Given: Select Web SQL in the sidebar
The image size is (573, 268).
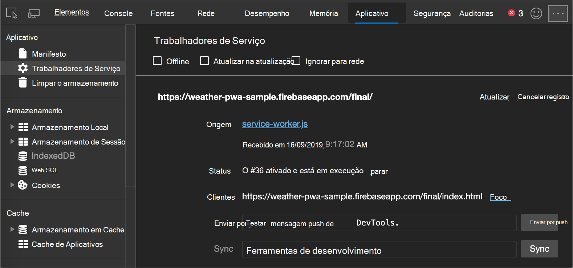Looking at the screenshot, I should (45, 170).
